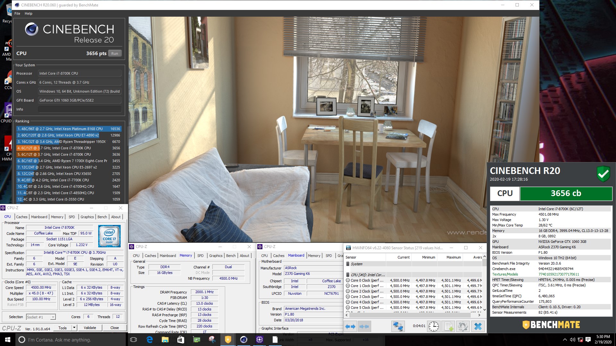Open HWiNFO remote network monitors icon

coord(398,326)
